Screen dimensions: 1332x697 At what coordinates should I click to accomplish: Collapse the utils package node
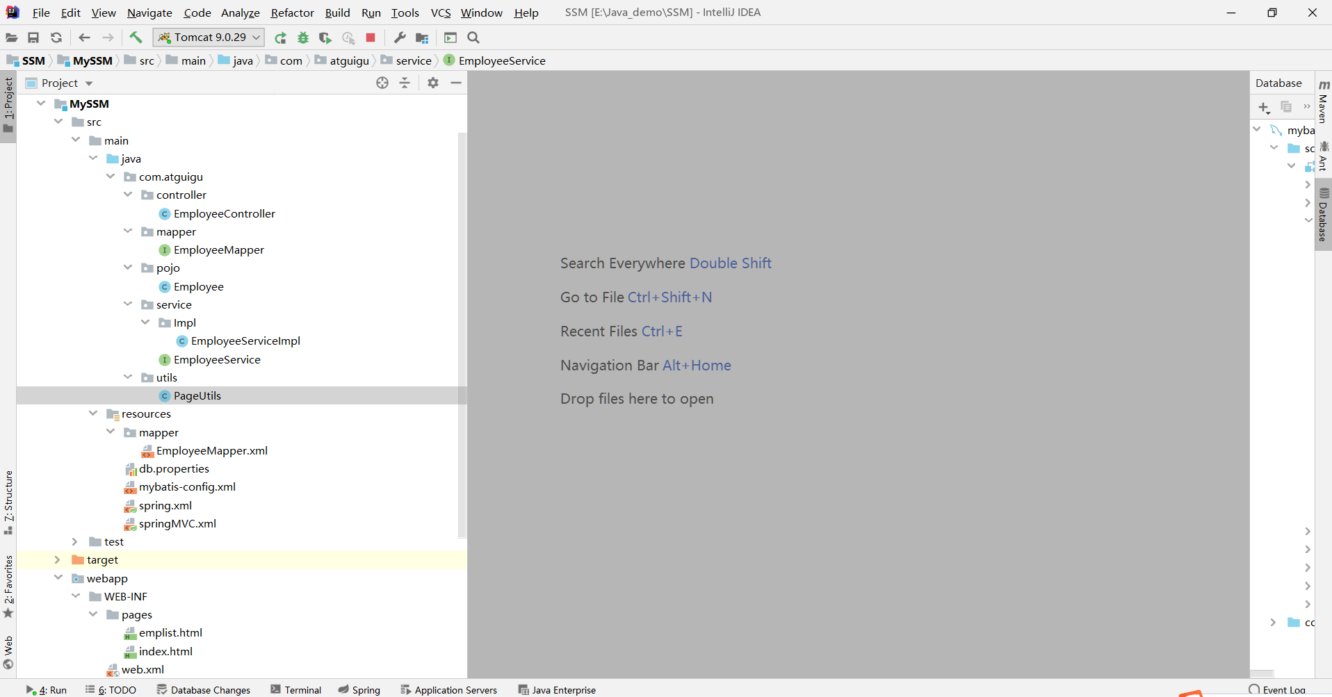[128, 377]
